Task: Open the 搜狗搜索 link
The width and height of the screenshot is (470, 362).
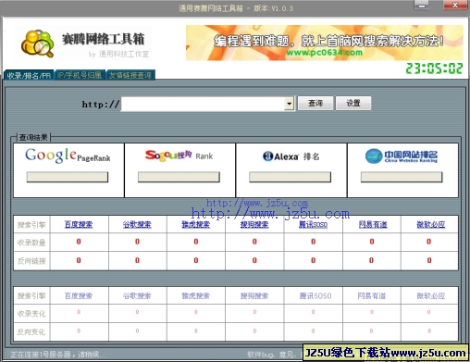Action: click(x=254, y=224)
